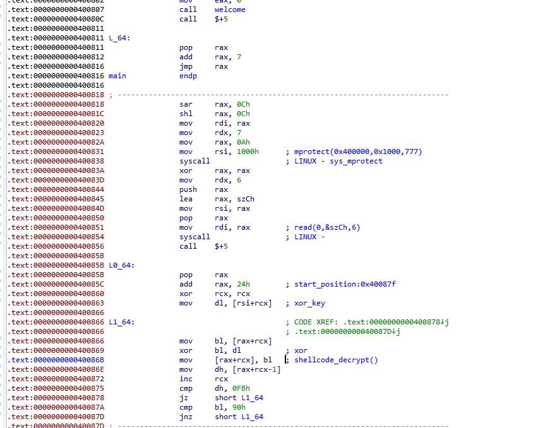This screenshot has height=428, width=557.
Task: Select the L_64 label
Action: point(119,38)
